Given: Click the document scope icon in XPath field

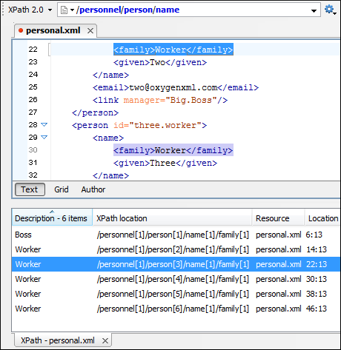Looking at the screenshot, I should (x=64, y=10).
